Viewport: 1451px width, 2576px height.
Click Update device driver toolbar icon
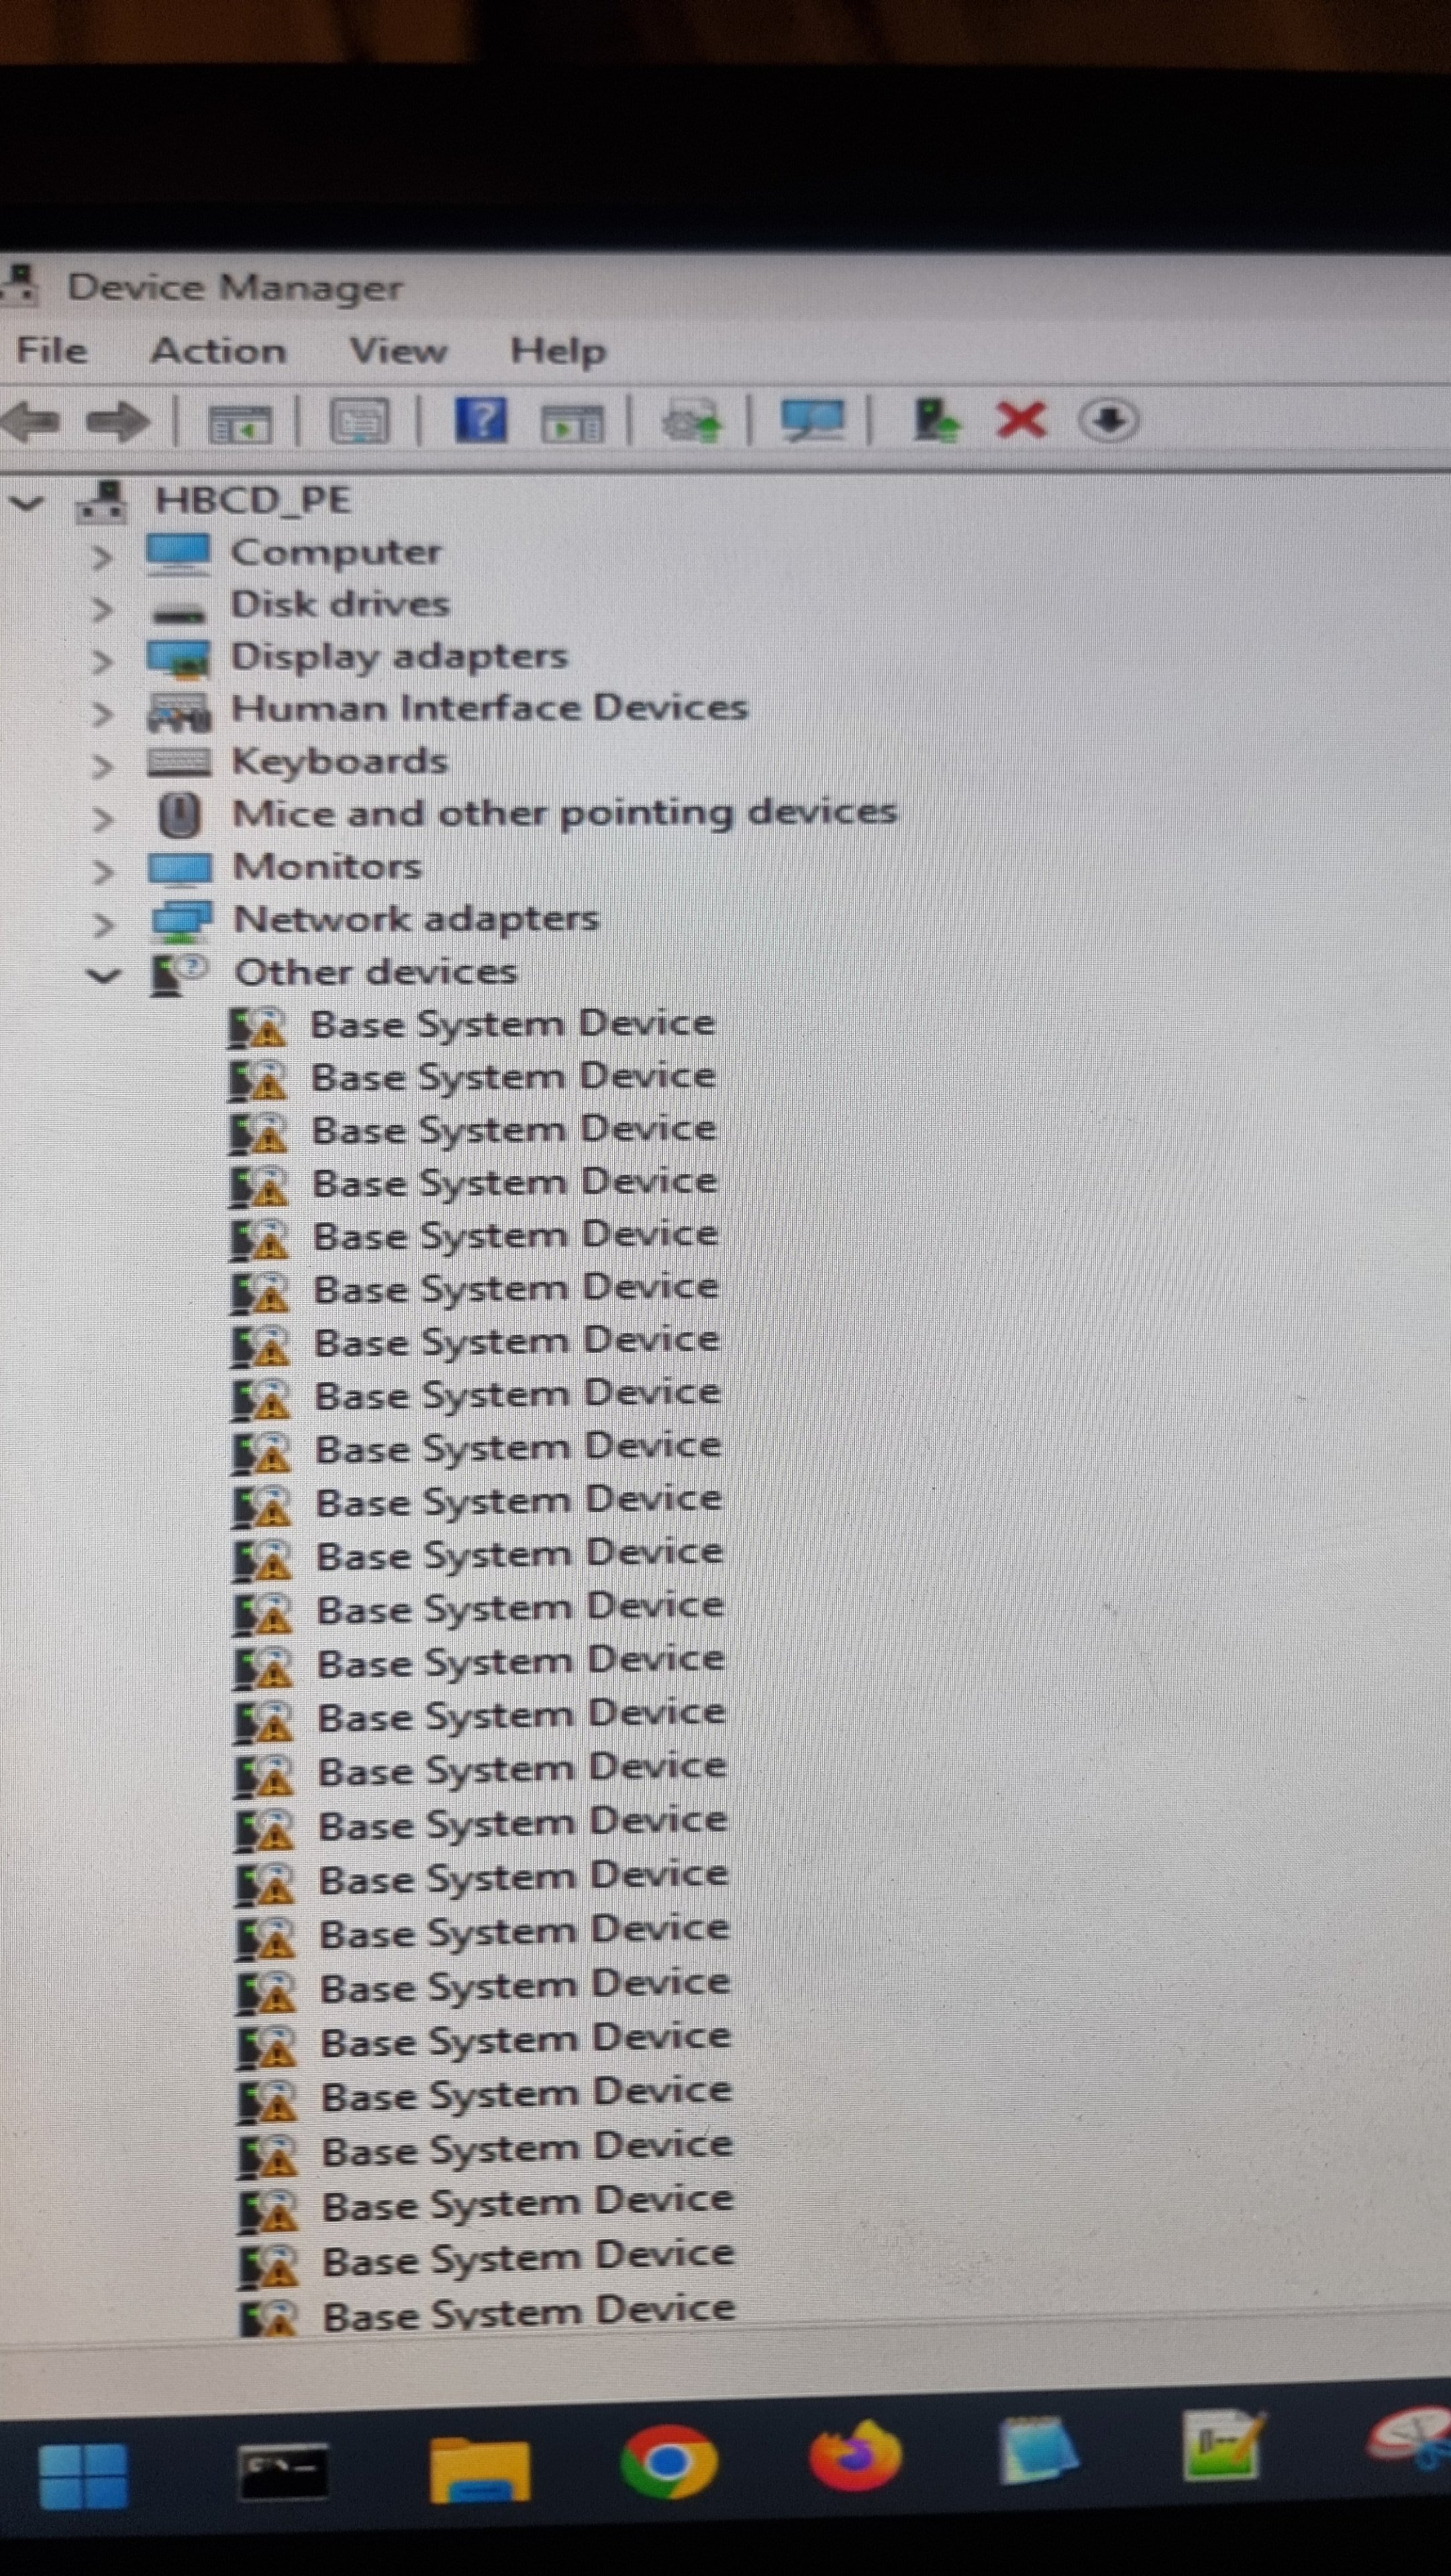[691, 421]
